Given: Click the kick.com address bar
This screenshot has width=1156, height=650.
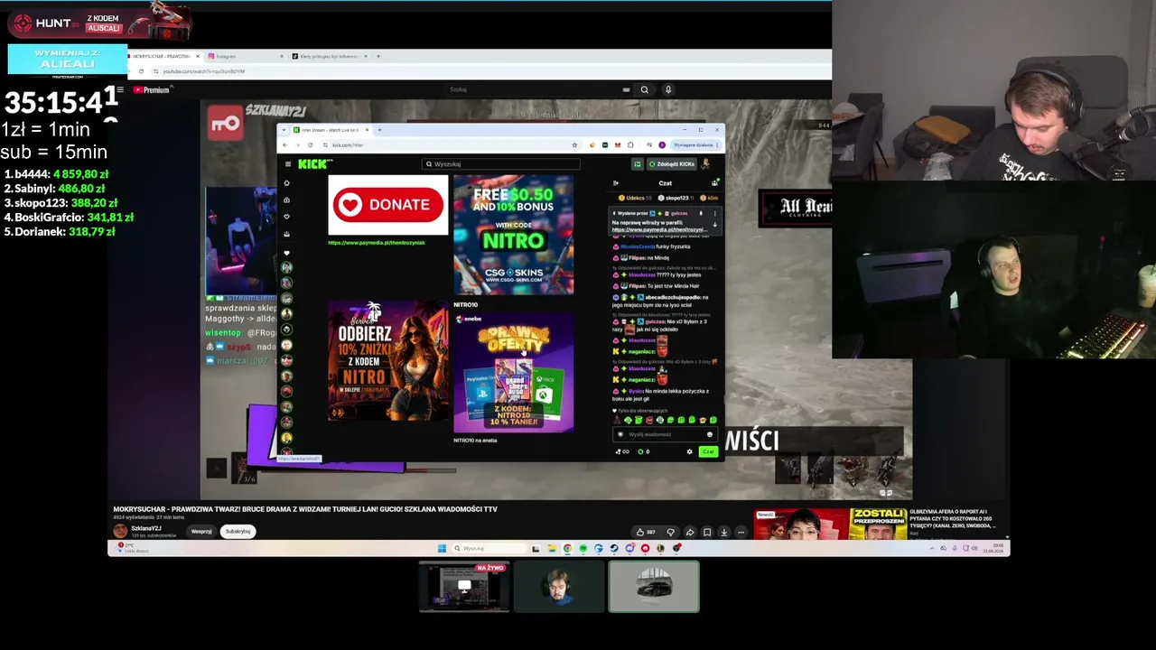Looking at the screenshot, I should [x=452, y=144].
